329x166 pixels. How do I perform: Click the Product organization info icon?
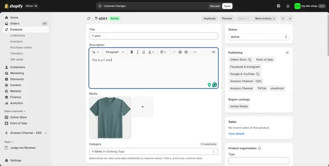pyautogui.click(x=259, y=148)
